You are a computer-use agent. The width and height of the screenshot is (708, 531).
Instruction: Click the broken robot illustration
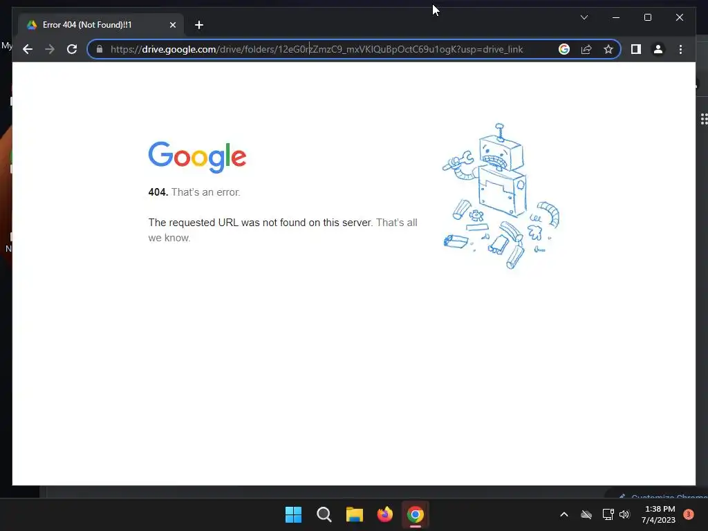tap(501, 196)
